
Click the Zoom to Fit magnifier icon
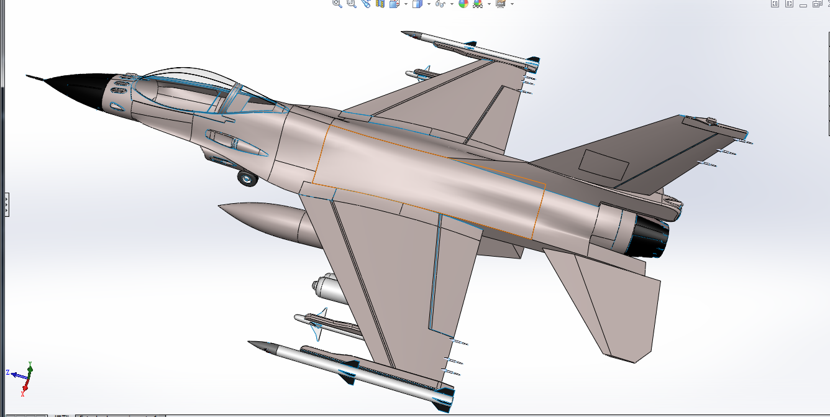(337, 3)
